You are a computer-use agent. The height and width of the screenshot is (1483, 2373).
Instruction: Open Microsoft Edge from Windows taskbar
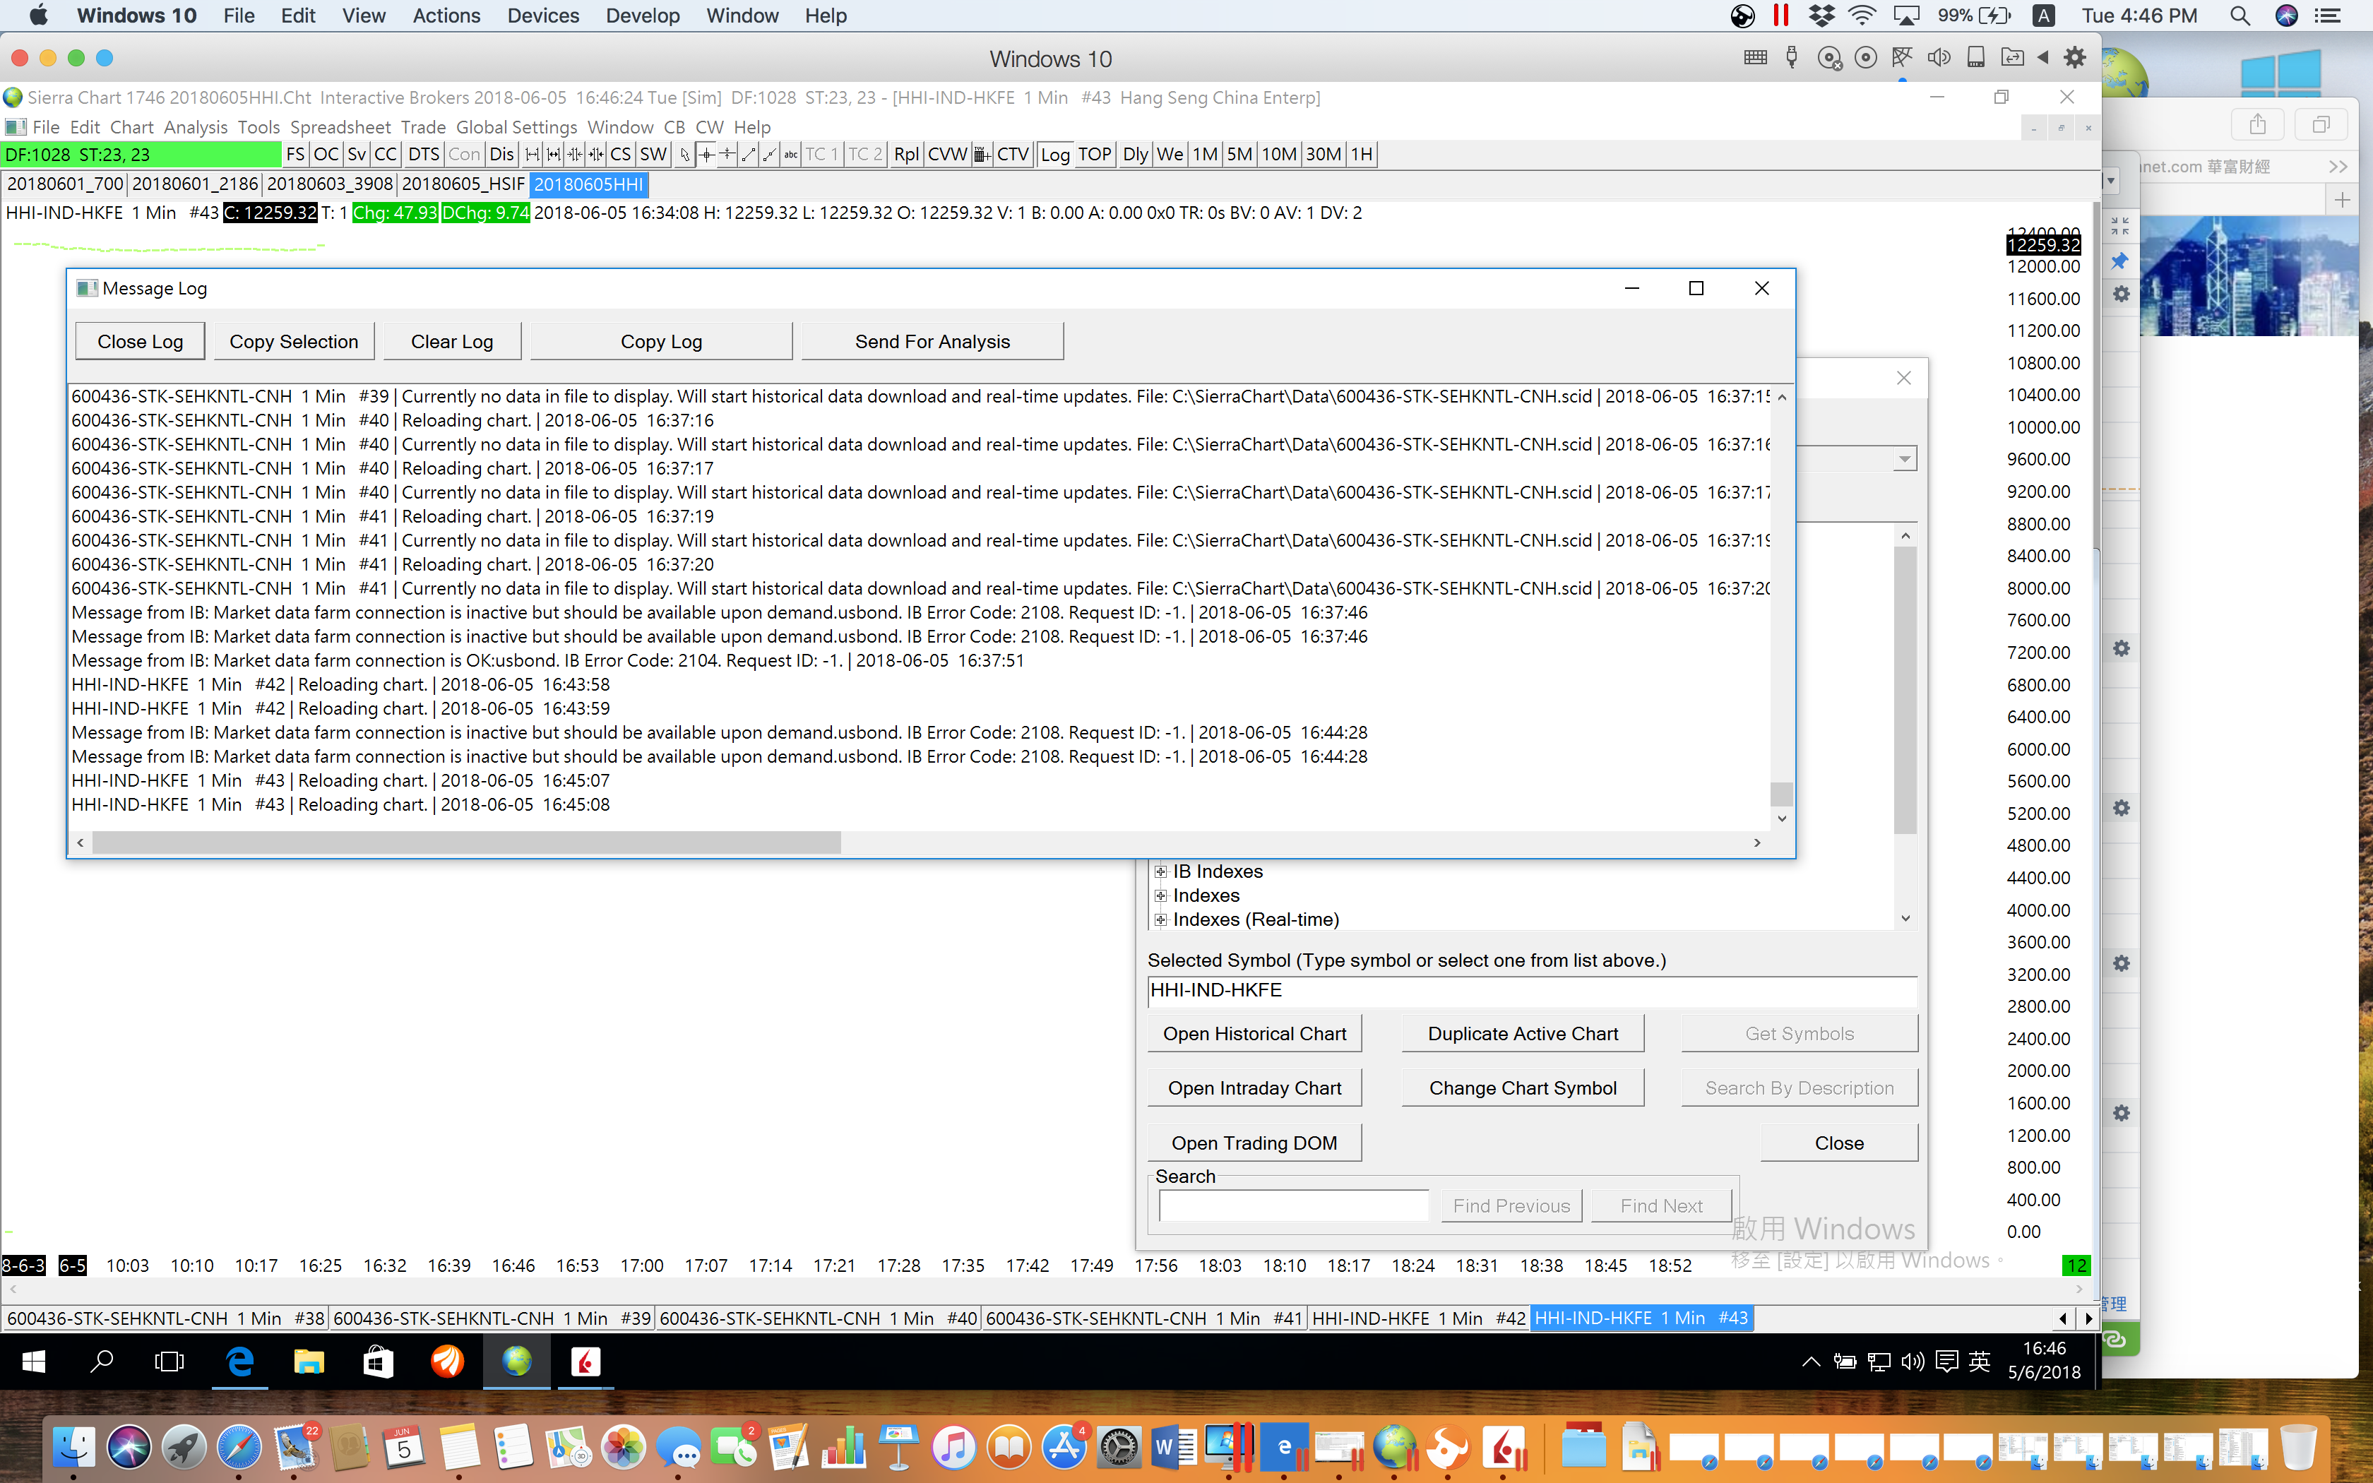[240, 1362]
